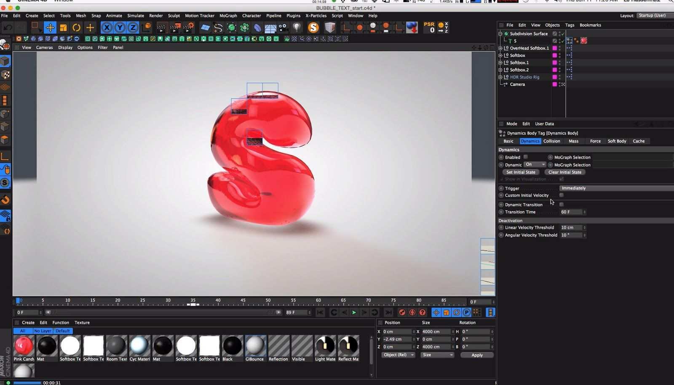Enable the Dynamic Transition checkbox
Screen dimensions: 674x385
point(561,204)
